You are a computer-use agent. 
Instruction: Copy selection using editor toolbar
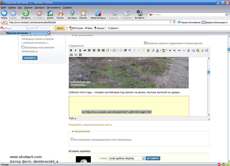[193, 50]
